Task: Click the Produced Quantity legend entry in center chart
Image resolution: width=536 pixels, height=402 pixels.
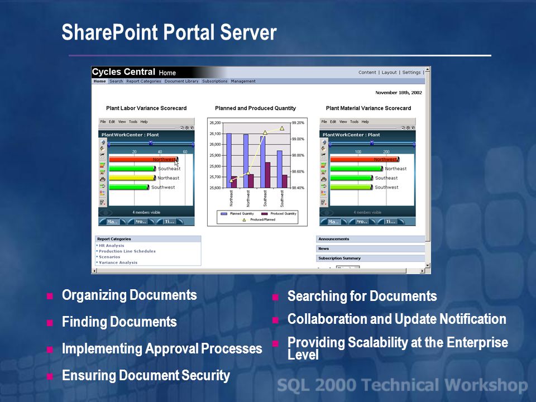Action: click(x=279, y=214)
